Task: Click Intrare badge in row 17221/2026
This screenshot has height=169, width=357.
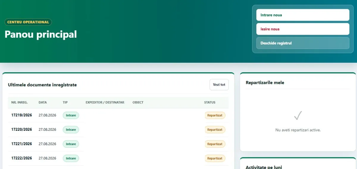Action: pyautogui.click(x=71, y=144)
